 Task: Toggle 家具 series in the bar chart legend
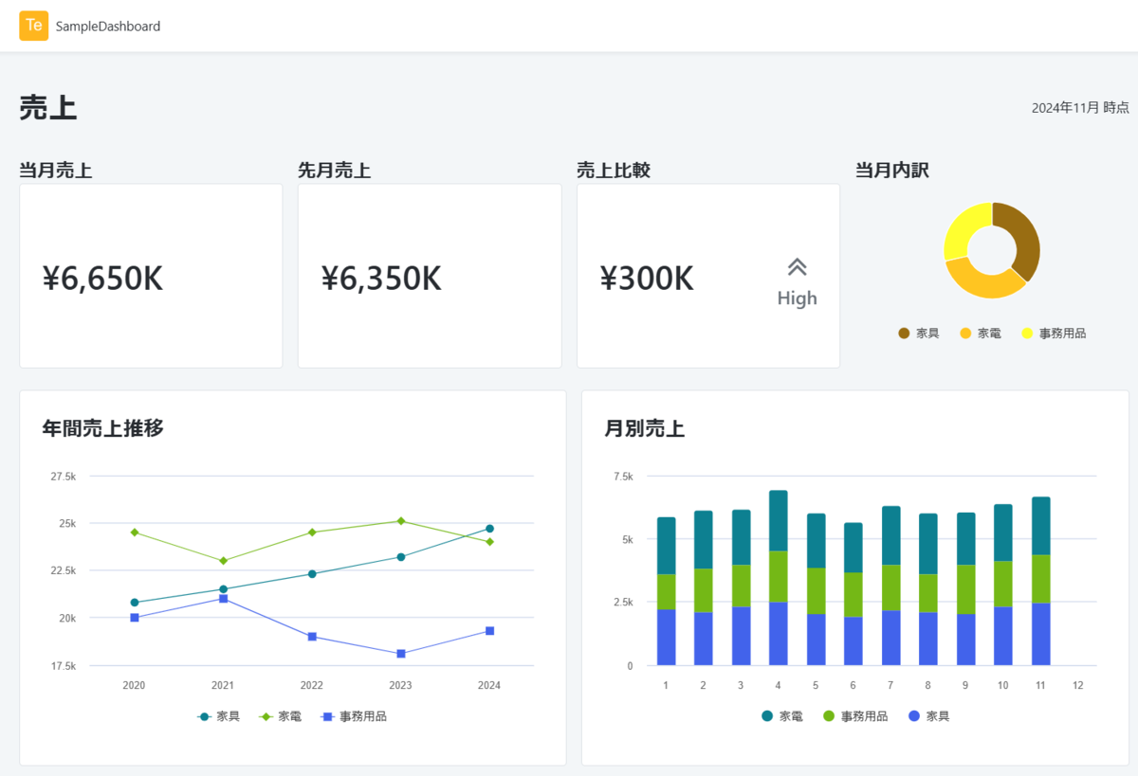click(x=928, y=716)
